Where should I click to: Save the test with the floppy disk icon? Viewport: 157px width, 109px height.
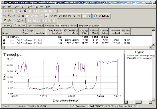coord(14,11)
